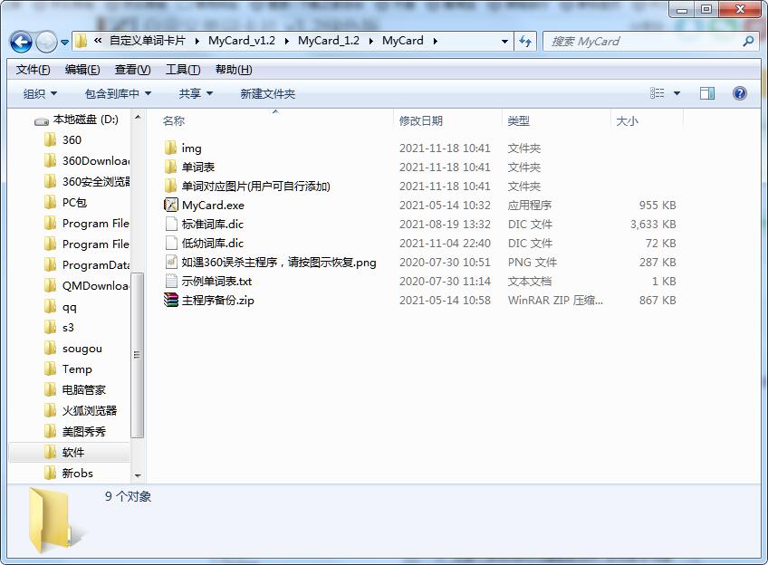Expand the 组织 toolbar dropdown
Image resolution: width=768 pixels, height=565 pixels.
(x=40, y=93)
